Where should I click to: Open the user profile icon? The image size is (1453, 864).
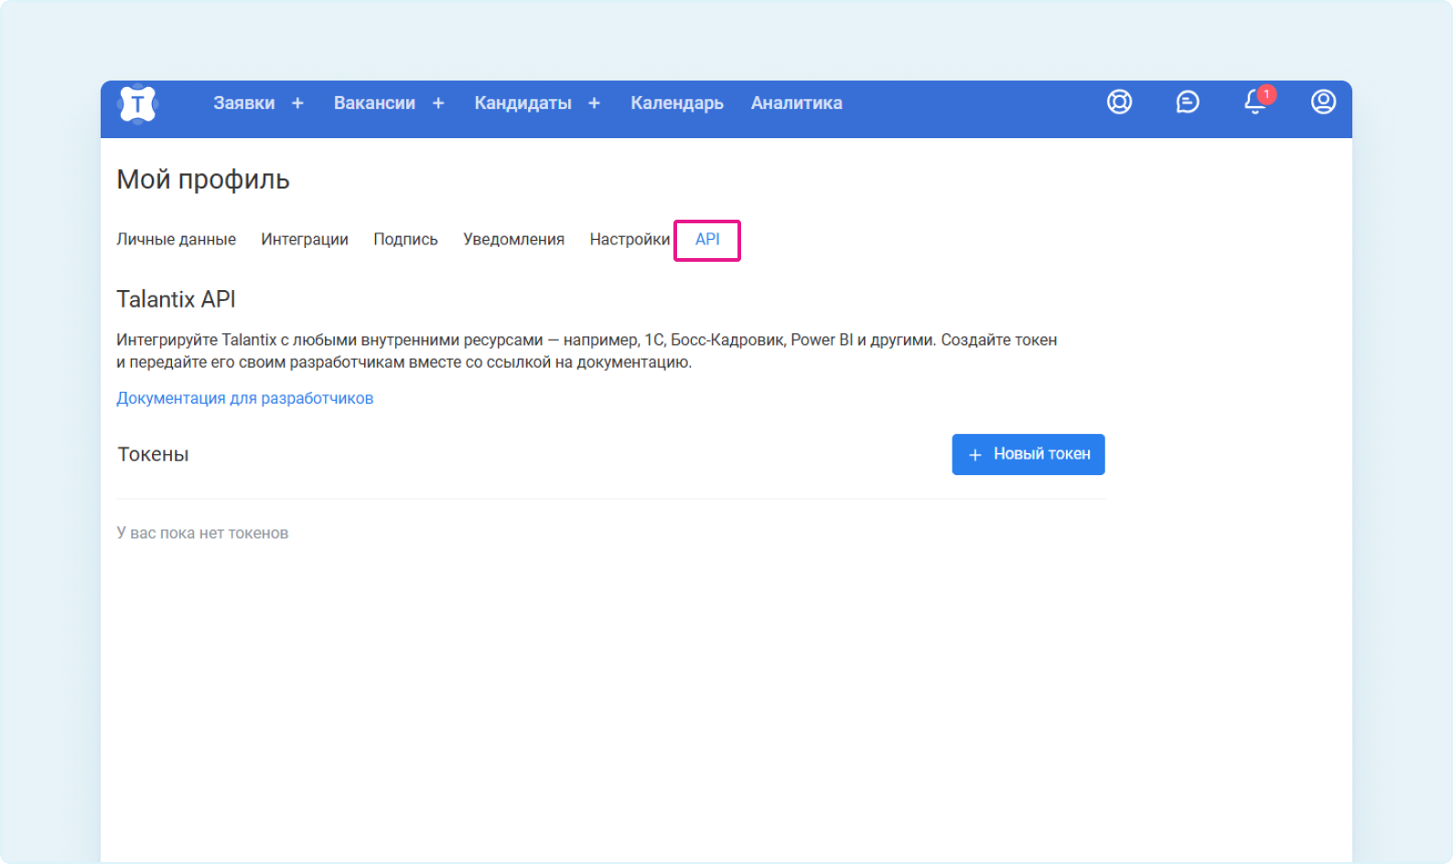point(1323,102)
